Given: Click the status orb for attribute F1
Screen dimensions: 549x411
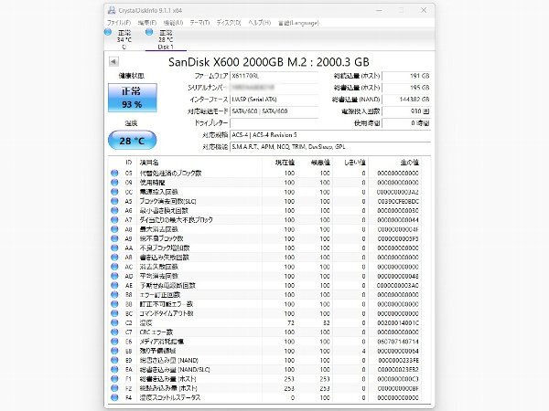Looking at the screenshot, I should pyautogui.click(x=114, y=379).
